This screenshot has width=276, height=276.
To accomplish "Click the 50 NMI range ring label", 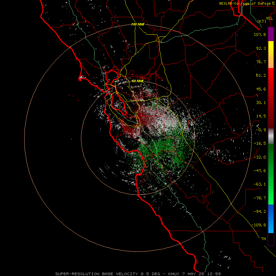I will tap(138, 81).
